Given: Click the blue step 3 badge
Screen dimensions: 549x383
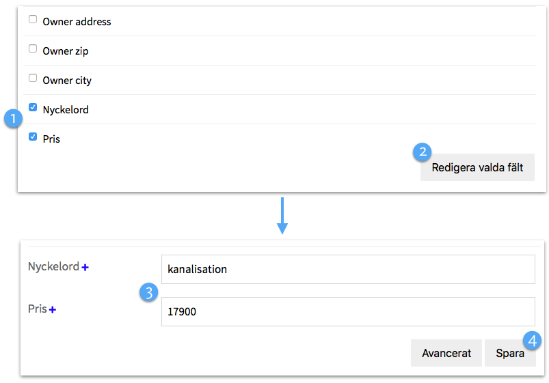Looking at the screenshot, I should point(148,293).
